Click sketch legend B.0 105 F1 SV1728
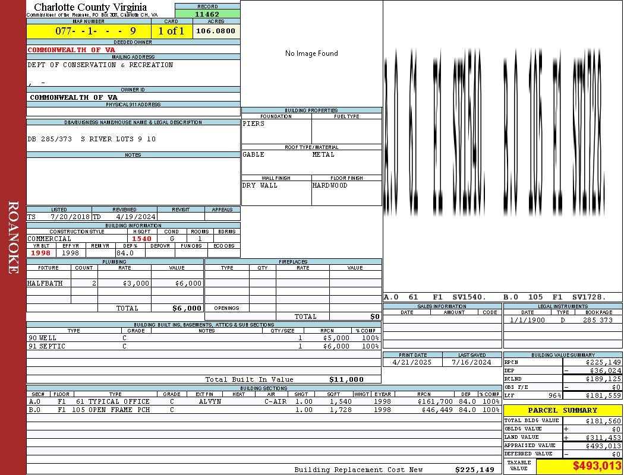Screen dimensions: 624x475 coord(554,297)
